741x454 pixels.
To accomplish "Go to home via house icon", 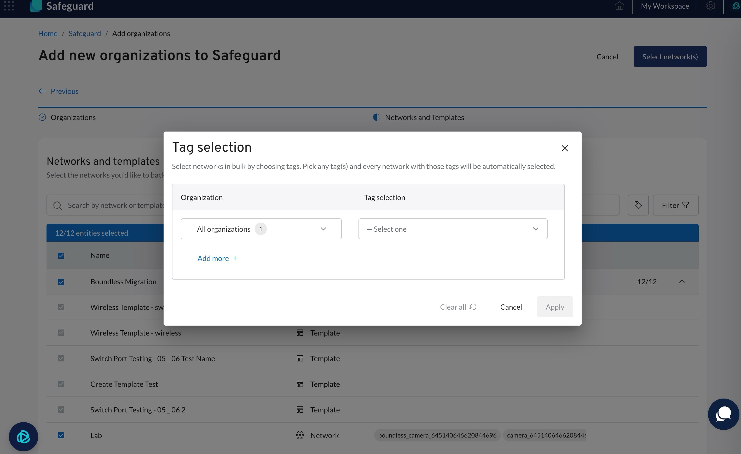I will pos(619,6).
